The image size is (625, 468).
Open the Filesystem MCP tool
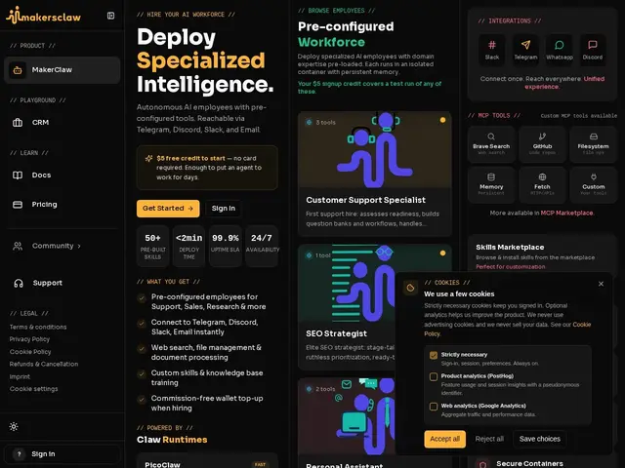click(x=593, y=144)
